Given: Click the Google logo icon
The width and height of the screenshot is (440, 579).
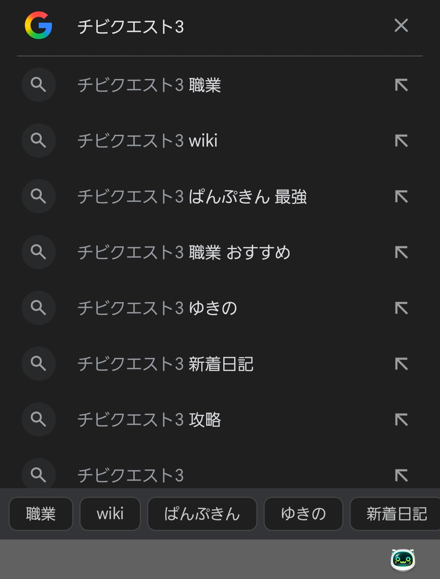Looking at the screenshot, I should click(x=38, y=26).
